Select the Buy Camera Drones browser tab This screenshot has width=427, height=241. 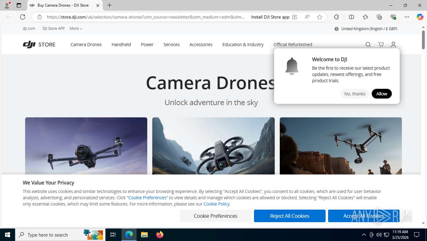[65, 5]
